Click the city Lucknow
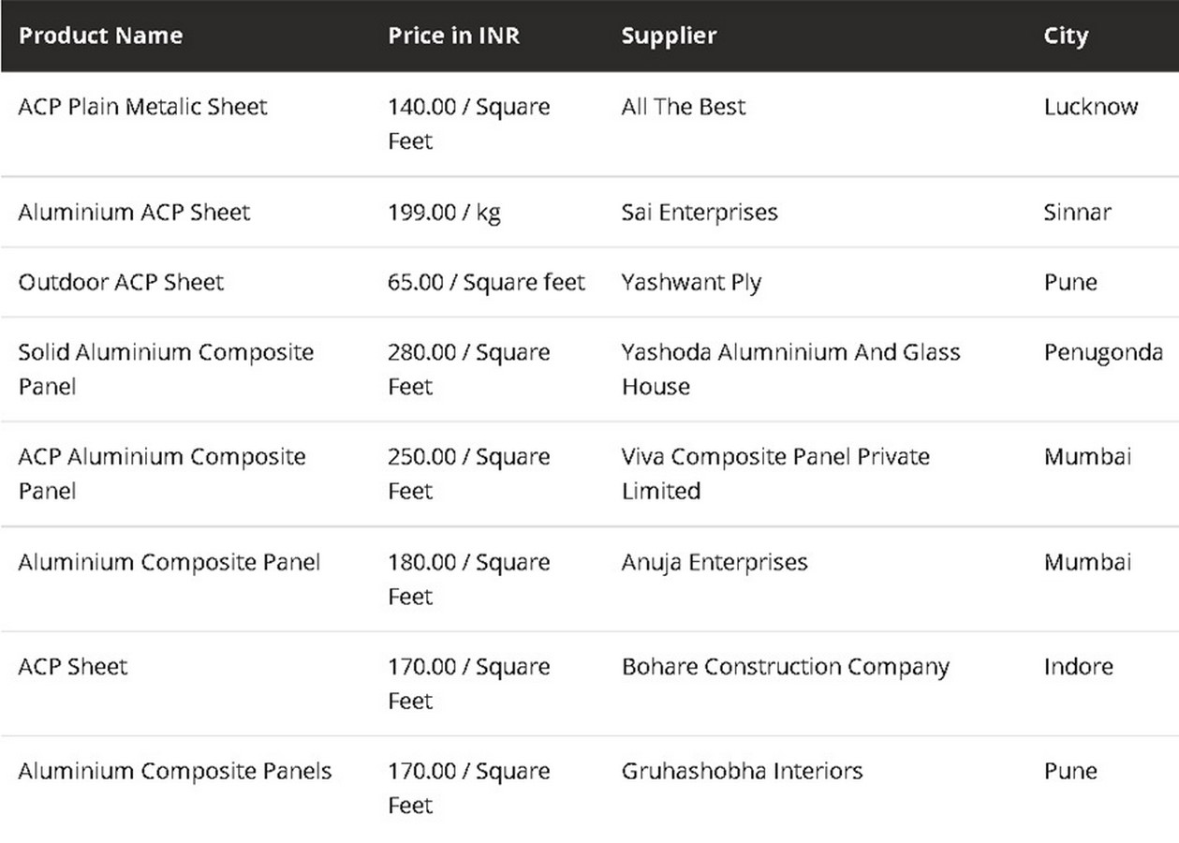The image size is (1179, 843). click(1091, 107)
